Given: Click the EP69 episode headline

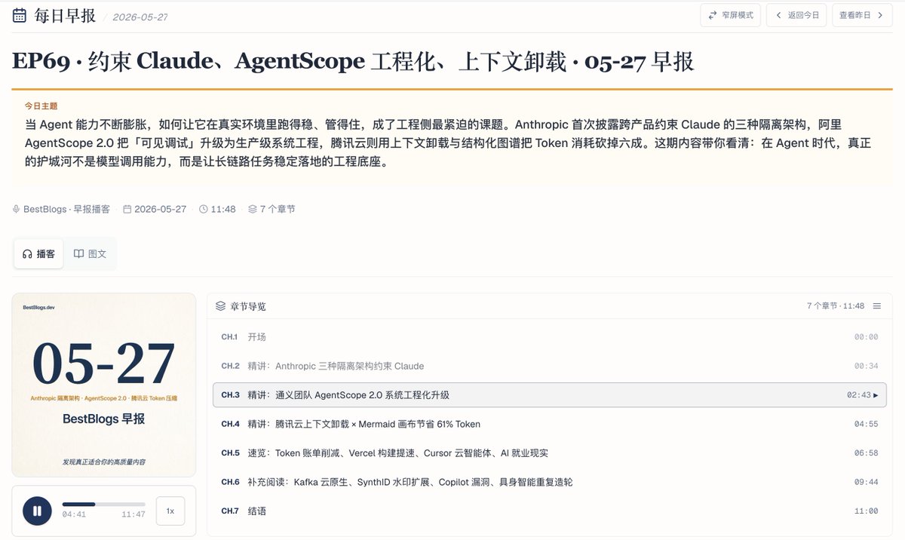Looking at the screenshot, I should coord(353,61).
